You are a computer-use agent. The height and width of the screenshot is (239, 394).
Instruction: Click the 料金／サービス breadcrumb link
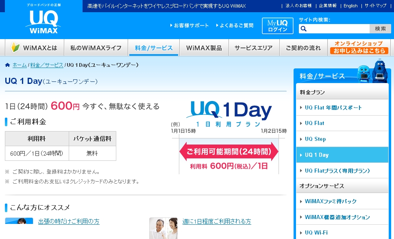pos(47,65)
